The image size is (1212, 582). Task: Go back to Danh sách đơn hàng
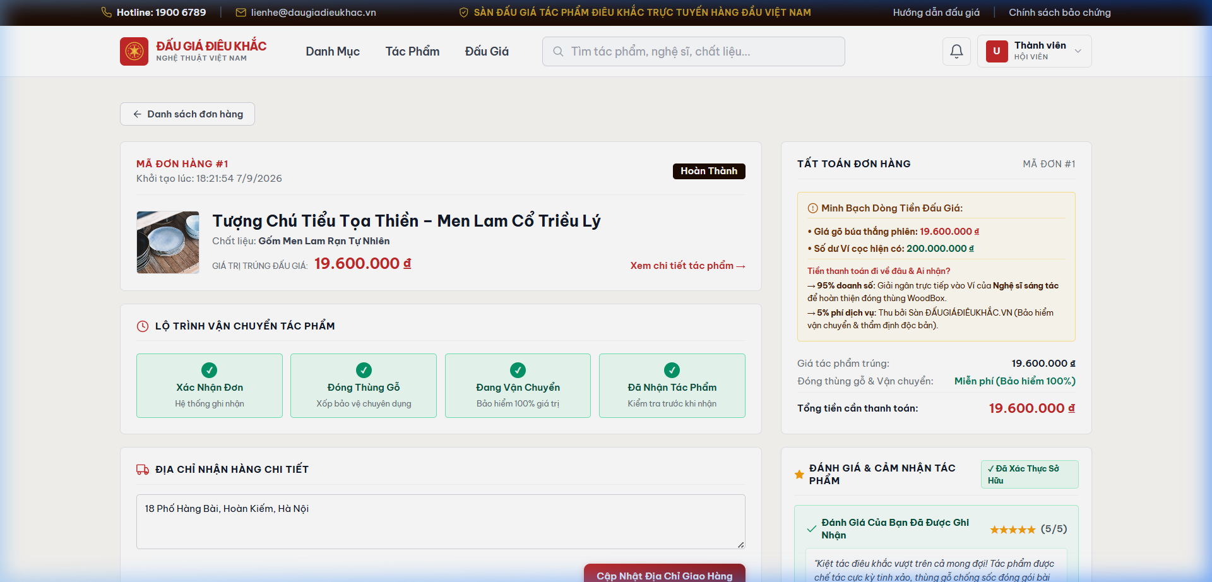tap(187, 114)
